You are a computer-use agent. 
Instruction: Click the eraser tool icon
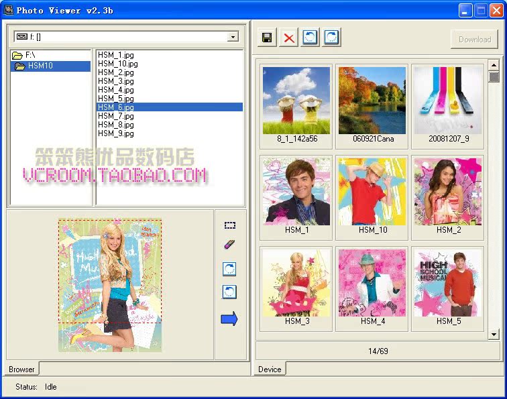[x=229, y=244]
